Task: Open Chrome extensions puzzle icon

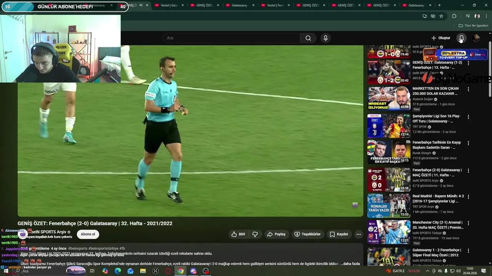Action: click(x=454, y=16)
